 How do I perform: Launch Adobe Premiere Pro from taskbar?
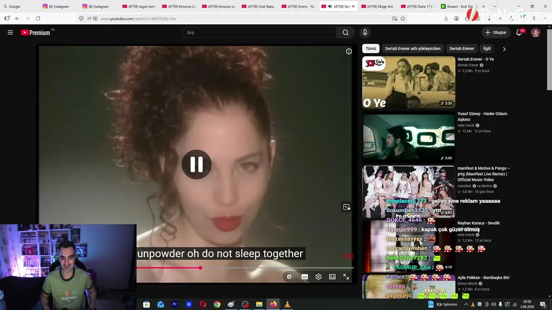175,304
